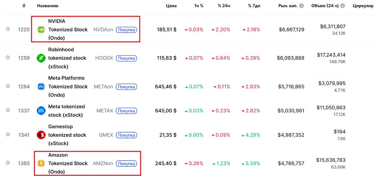This screenshot has width=384, height=176.
Task: Sort by 1ч % column header
Action: 199,6
